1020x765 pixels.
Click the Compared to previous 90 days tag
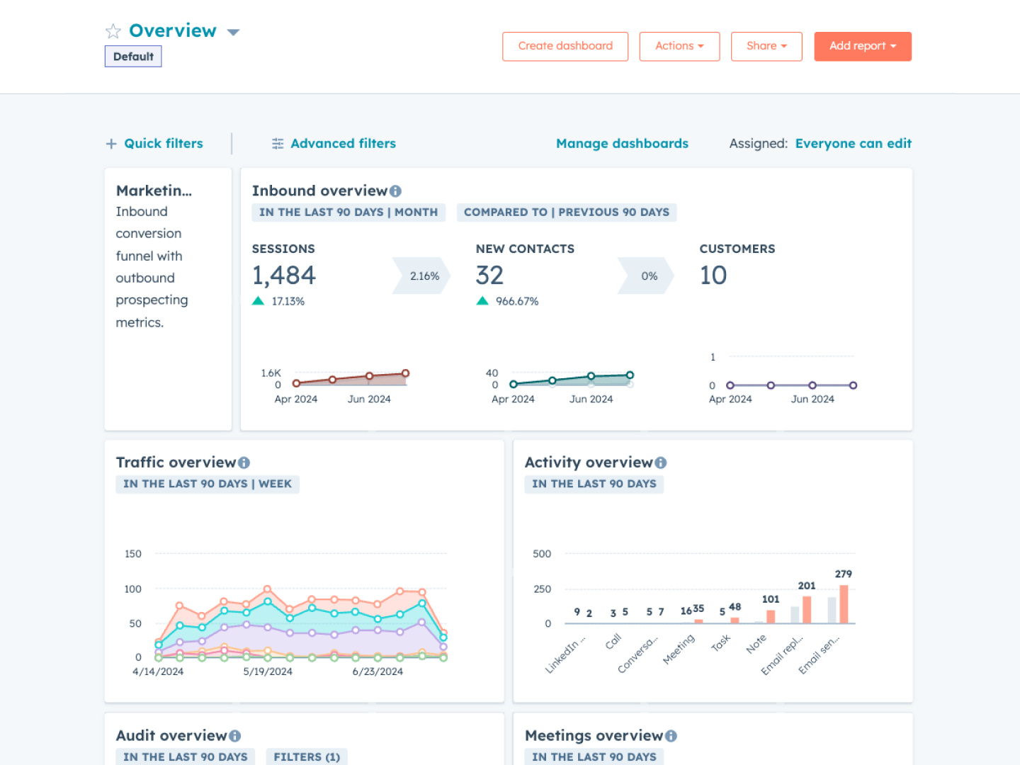click(x=567, y=212)
